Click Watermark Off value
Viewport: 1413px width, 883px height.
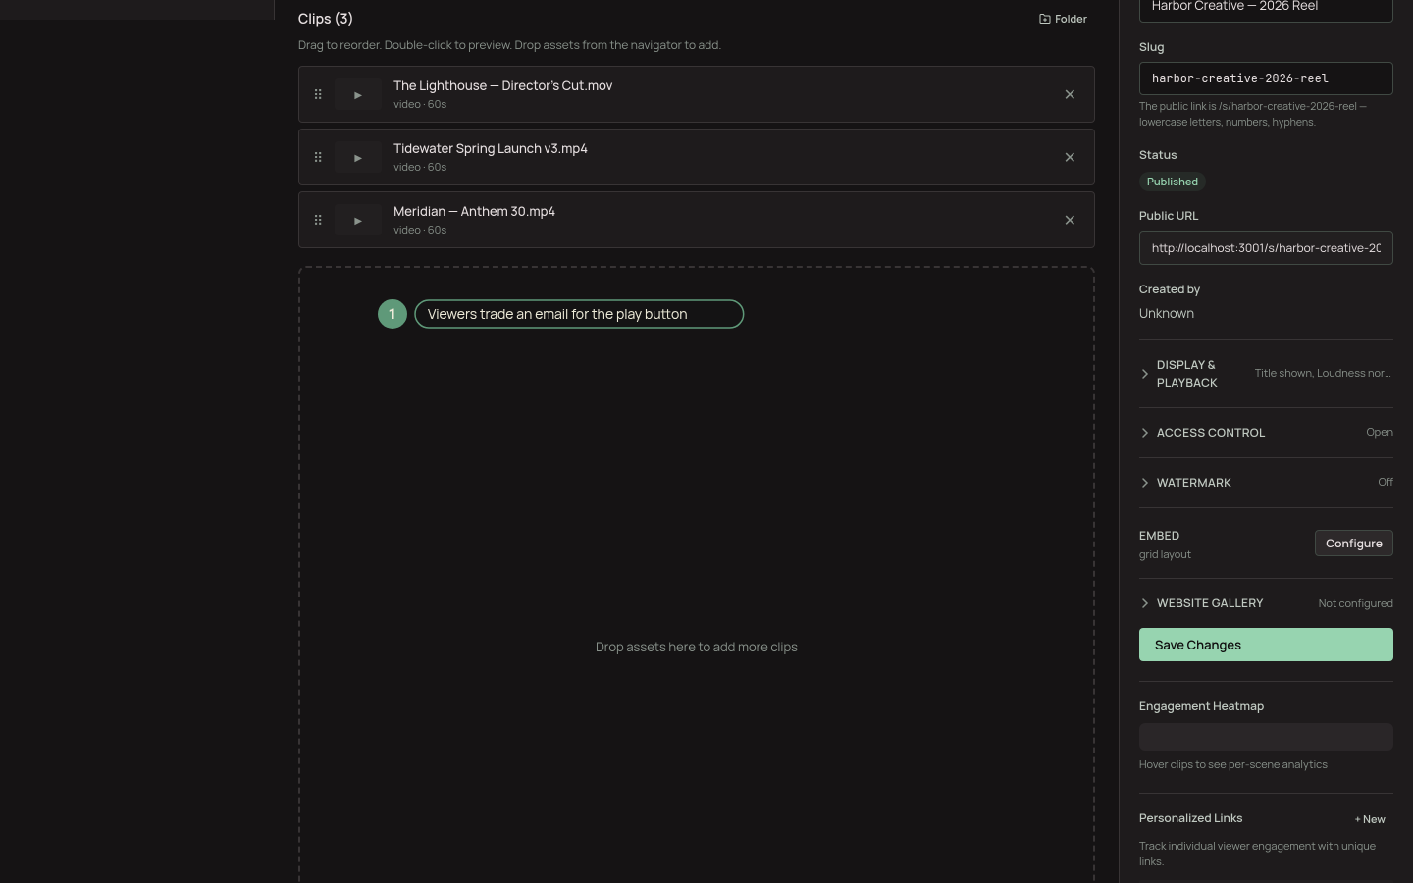[1386, 483]
